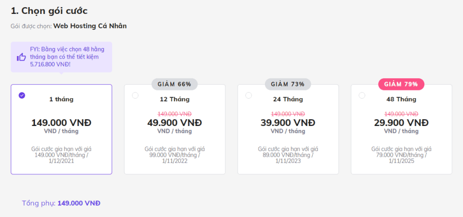
Task: Click the Web Hosting Cá Nhân package name
Action: click(x=90, y=26)
